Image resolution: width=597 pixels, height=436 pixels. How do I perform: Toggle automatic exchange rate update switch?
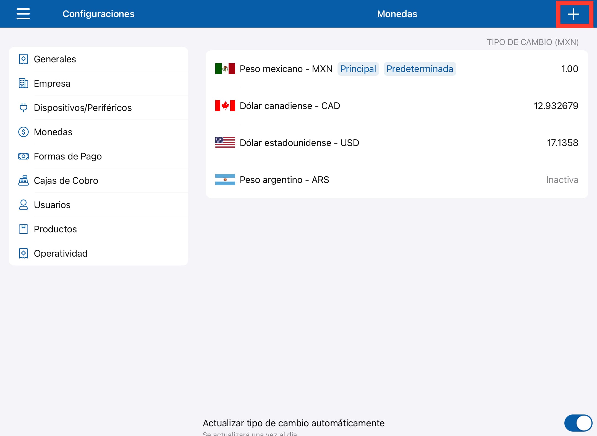click(x=578, y=423)
